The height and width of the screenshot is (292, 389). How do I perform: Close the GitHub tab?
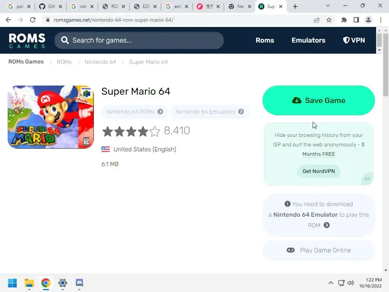tap(60, 6)
